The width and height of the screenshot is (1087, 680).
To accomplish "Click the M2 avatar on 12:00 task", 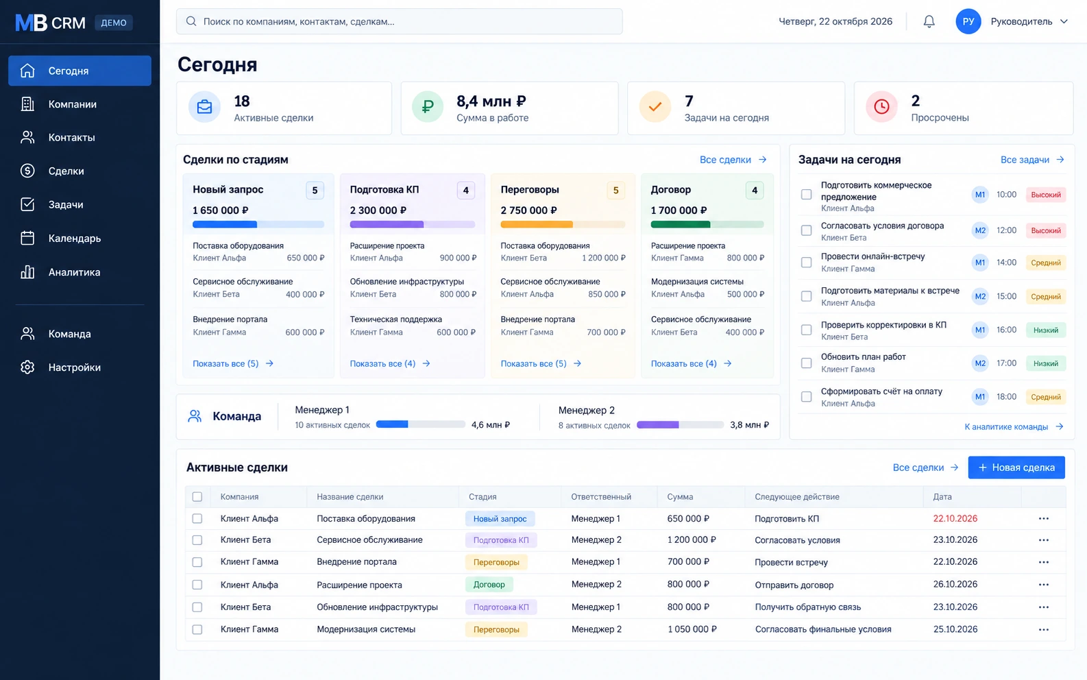I will (980, 230).
